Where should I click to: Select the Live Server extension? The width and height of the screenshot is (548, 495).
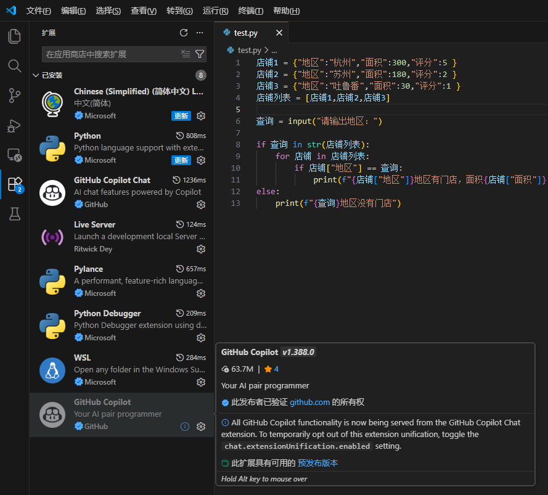[121, 237]
